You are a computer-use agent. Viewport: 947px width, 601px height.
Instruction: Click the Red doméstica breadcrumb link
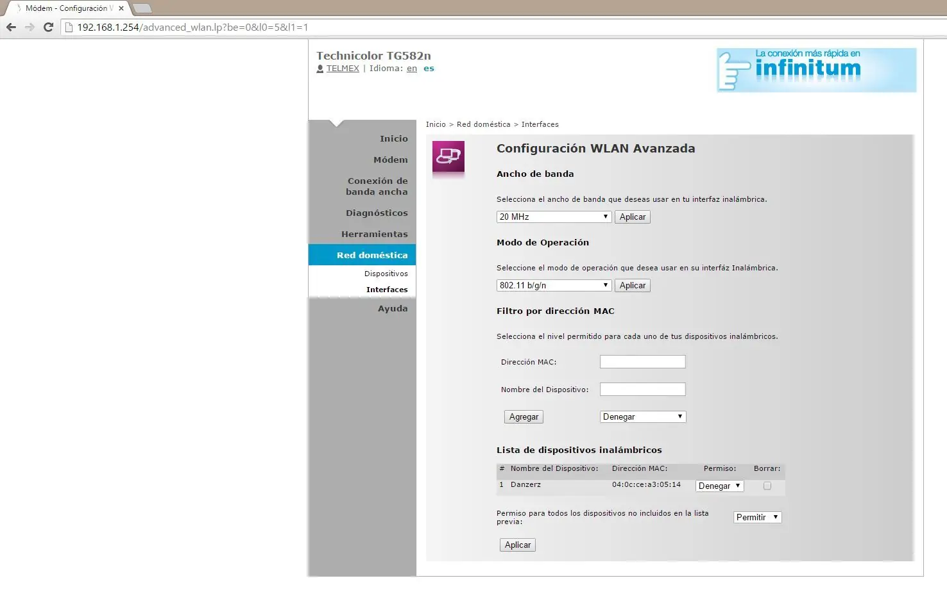click(484, 124)
